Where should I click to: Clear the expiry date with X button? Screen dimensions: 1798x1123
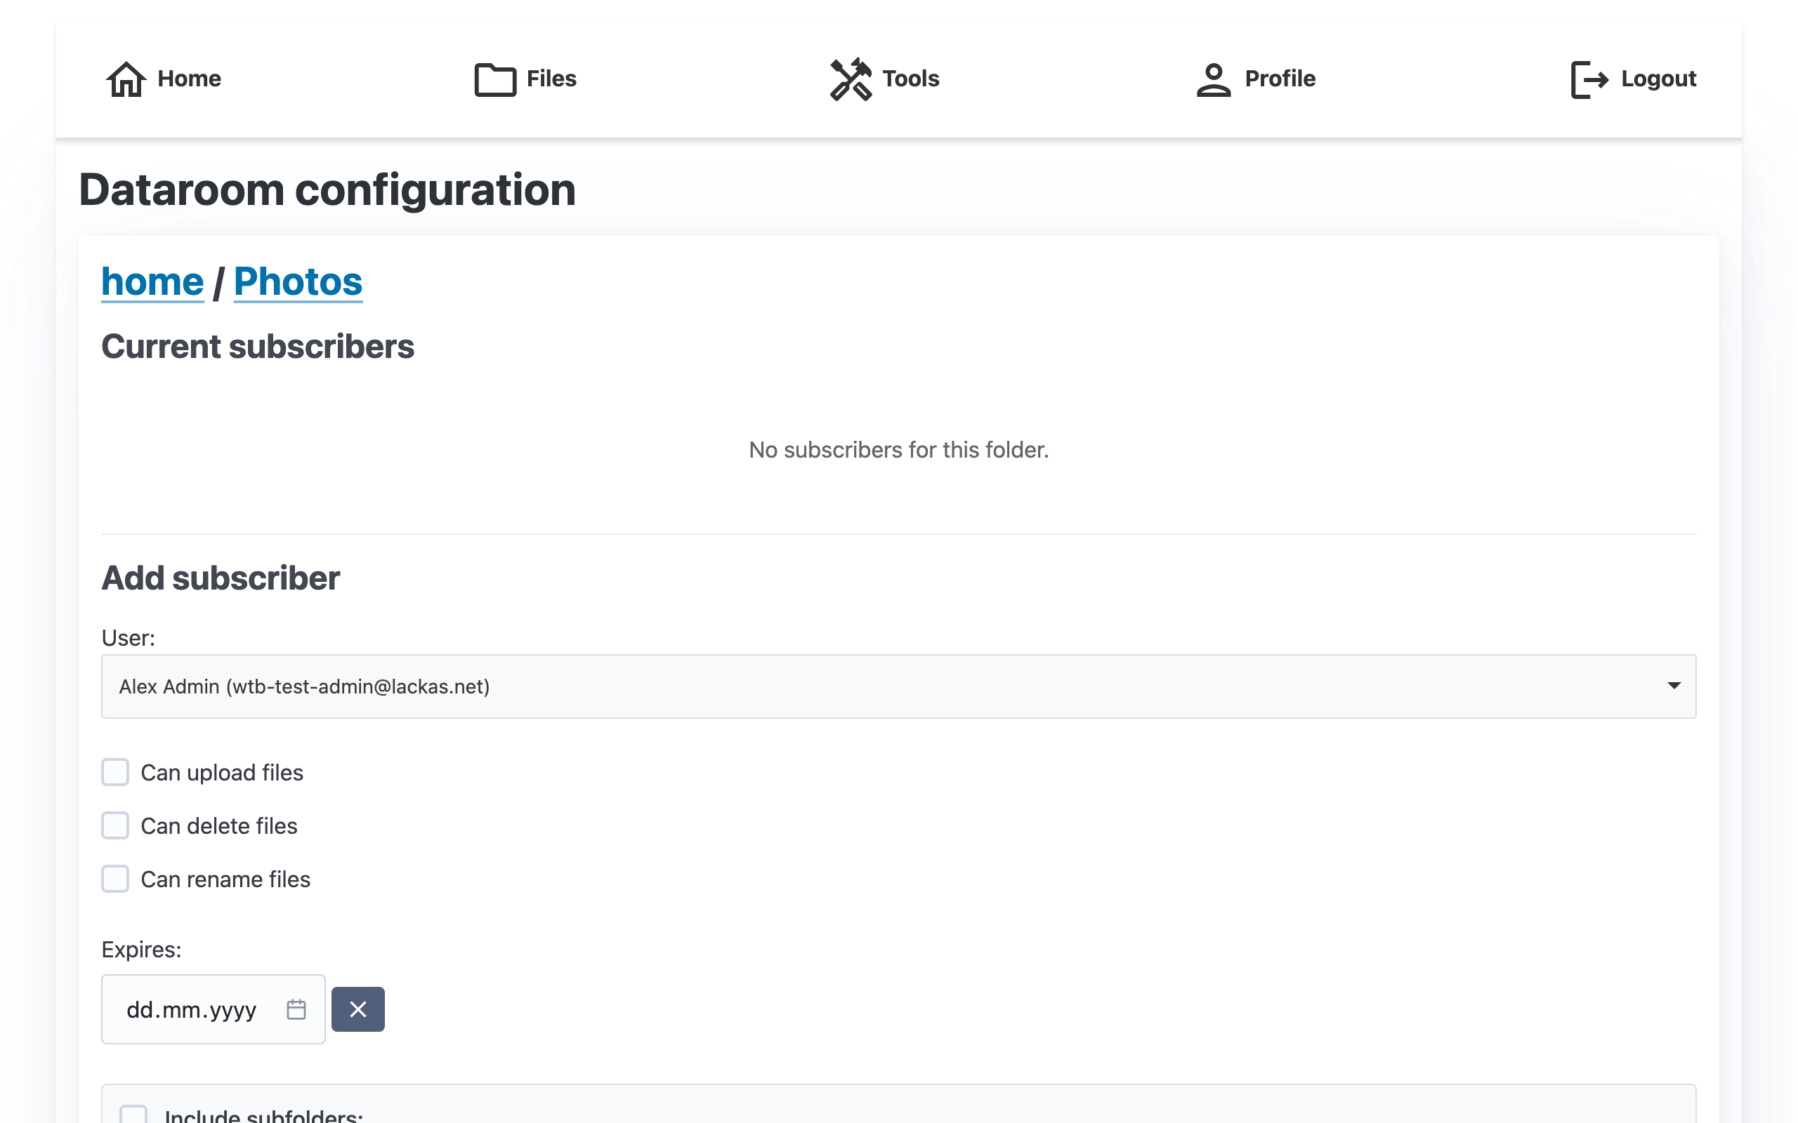(x=357, y=1009)
